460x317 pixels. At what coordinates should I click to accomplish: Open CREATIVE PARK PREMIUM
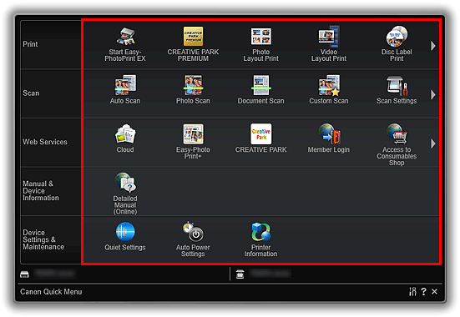coord(193,44)
